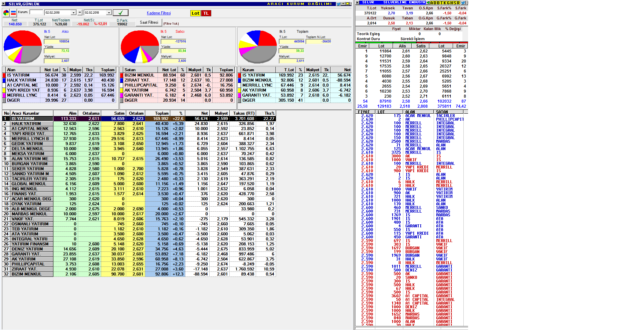Open the start date dropdown
Screen dimensions: 639x330
[x=74, y=13]
